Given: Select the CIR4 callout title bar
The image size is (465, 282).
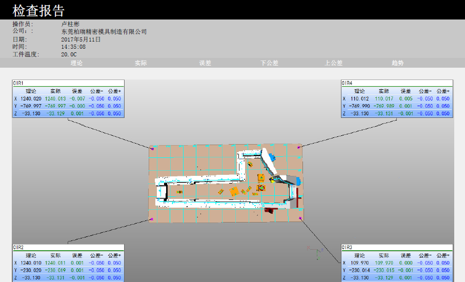Looking at the screenshot, I should (x=397, y=83).
